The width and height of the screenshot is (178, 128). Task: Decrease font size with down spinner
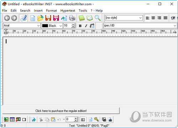[x=73, y=27]
